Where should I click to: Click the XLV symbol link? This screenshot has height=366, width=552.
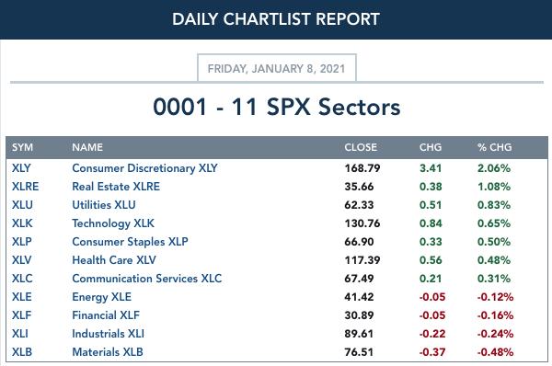point(21,260)
